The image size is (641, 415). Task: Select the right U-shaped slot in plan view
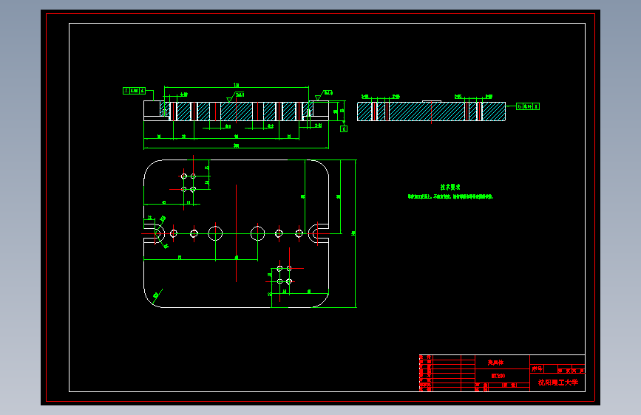click(319, 233)
